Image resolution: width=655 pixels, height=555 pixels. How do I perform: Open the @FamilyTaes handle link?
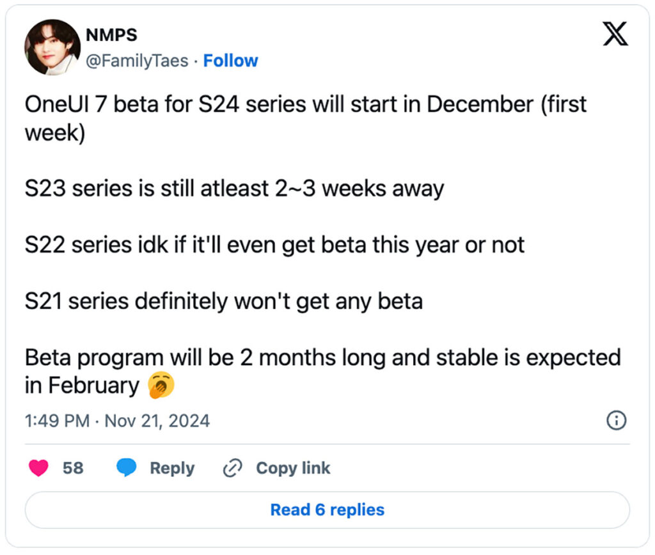click(x=137, y=61)
